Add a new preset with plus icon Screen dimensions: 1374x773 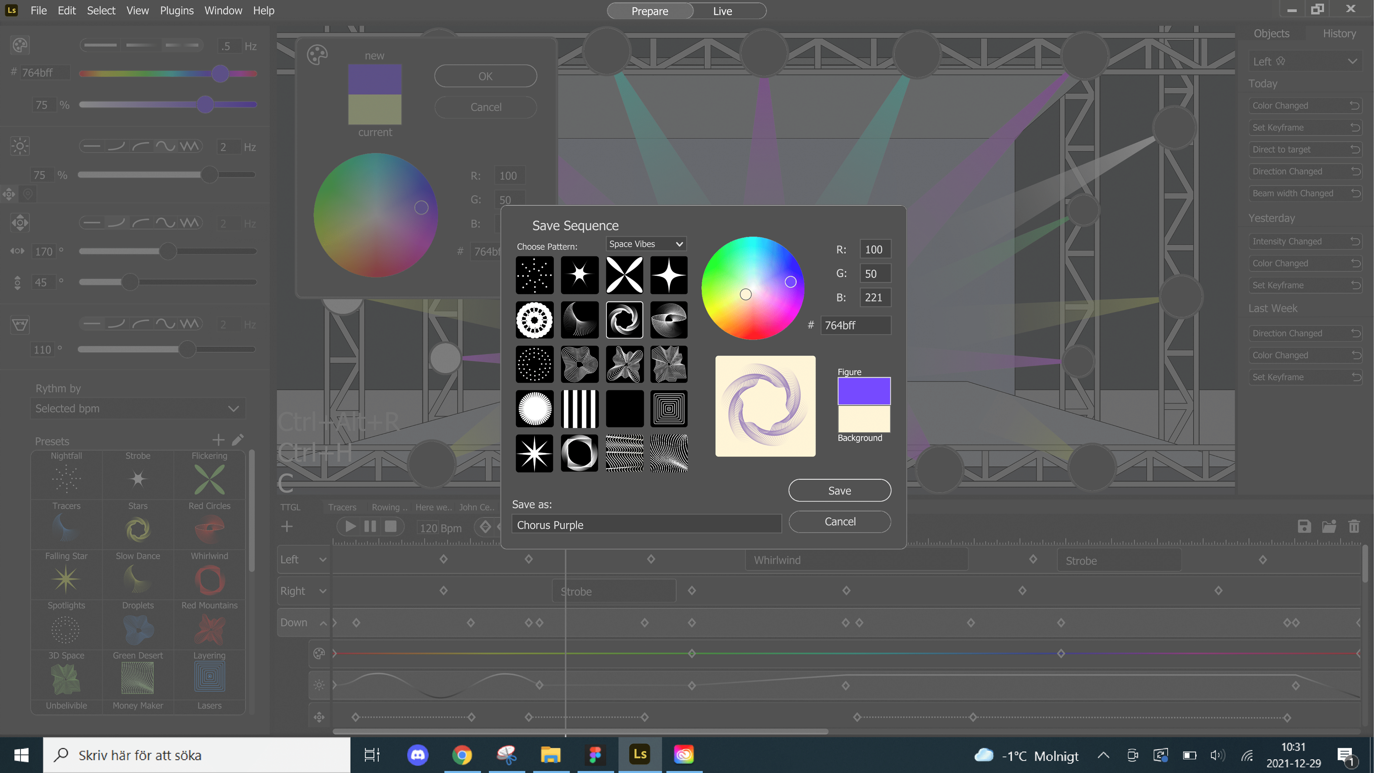pos(218,439)
